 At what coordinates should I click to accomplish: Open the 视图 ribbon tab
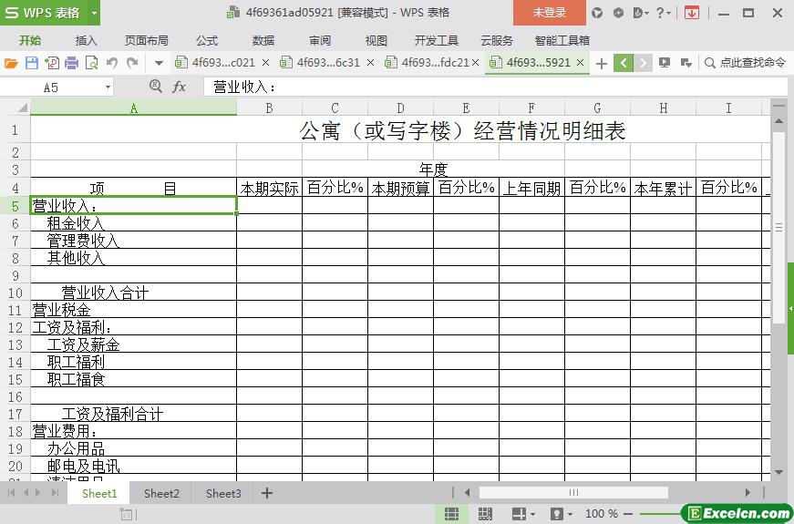tap(376, 40)
